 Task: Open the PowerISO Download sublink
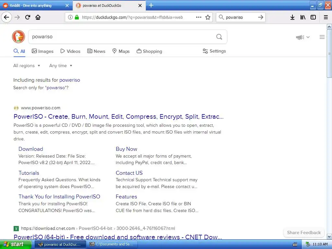(x=31, y=149)
